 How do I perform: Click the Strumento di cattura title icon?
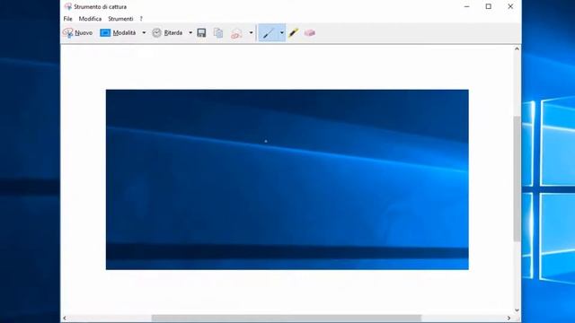click(68, 6)
